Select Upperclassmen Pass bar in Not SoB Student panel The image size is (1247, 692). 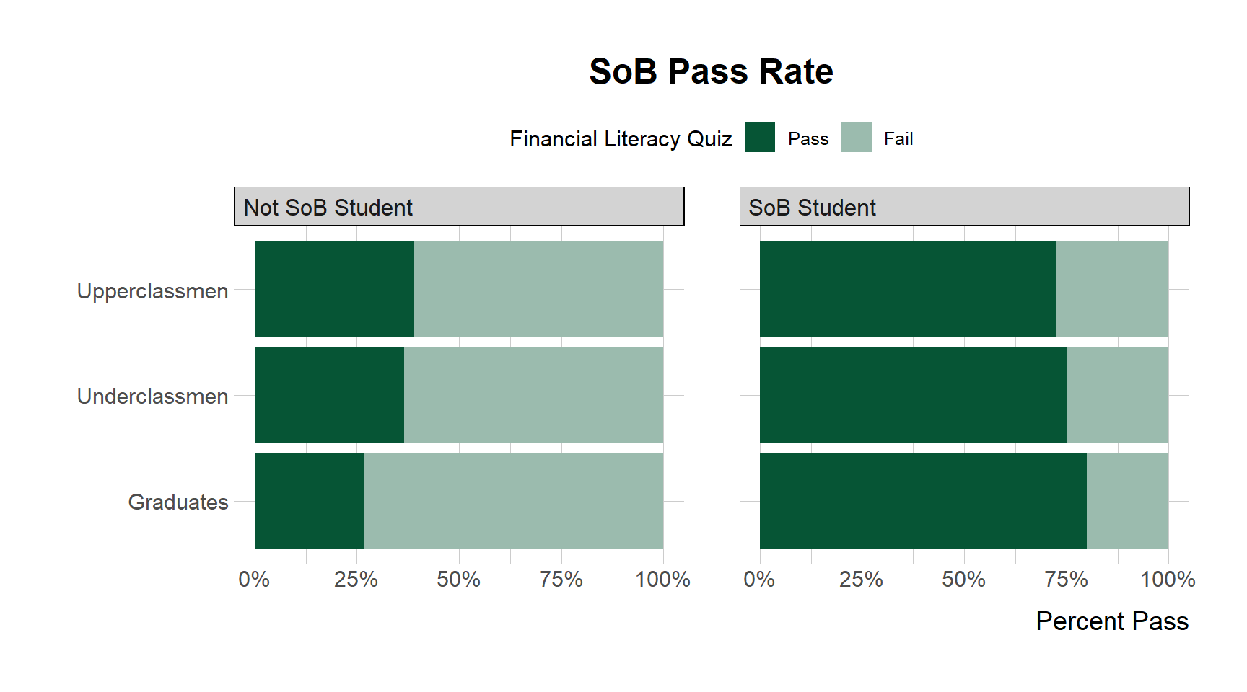click(333, 289)
